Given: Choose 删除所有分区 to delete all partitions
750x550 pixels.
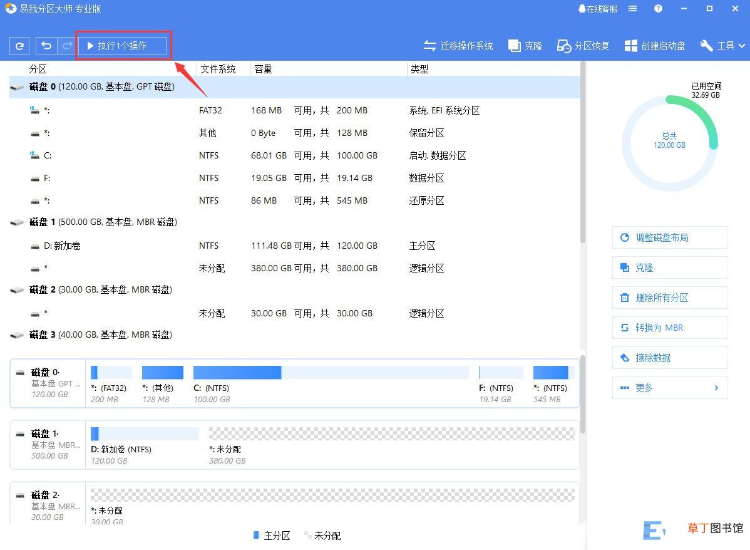Looking at the screenshot, I should 669,298.
